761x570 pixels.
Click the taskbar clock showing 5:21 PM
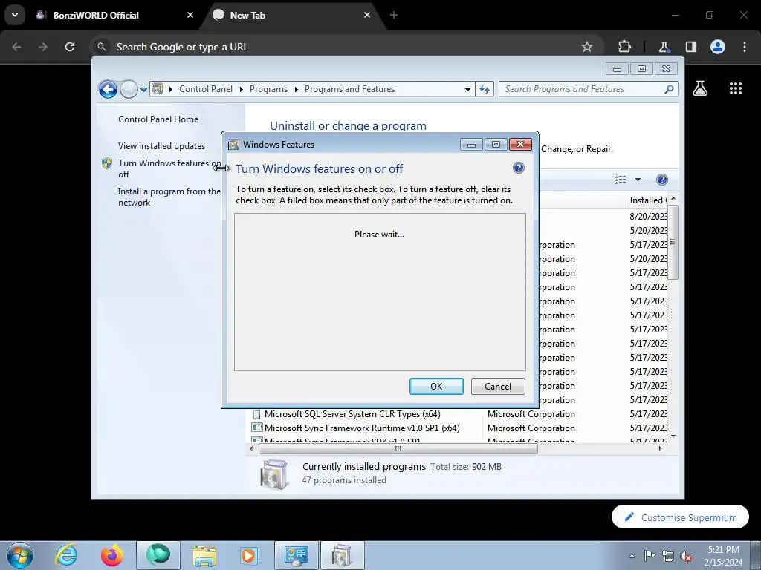pyautogui.click(x=723, y=555)
